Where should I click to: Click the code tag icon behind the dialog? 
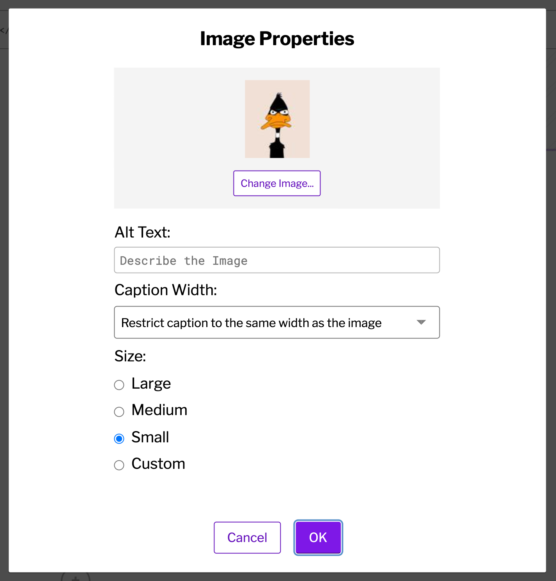[4, 30]
